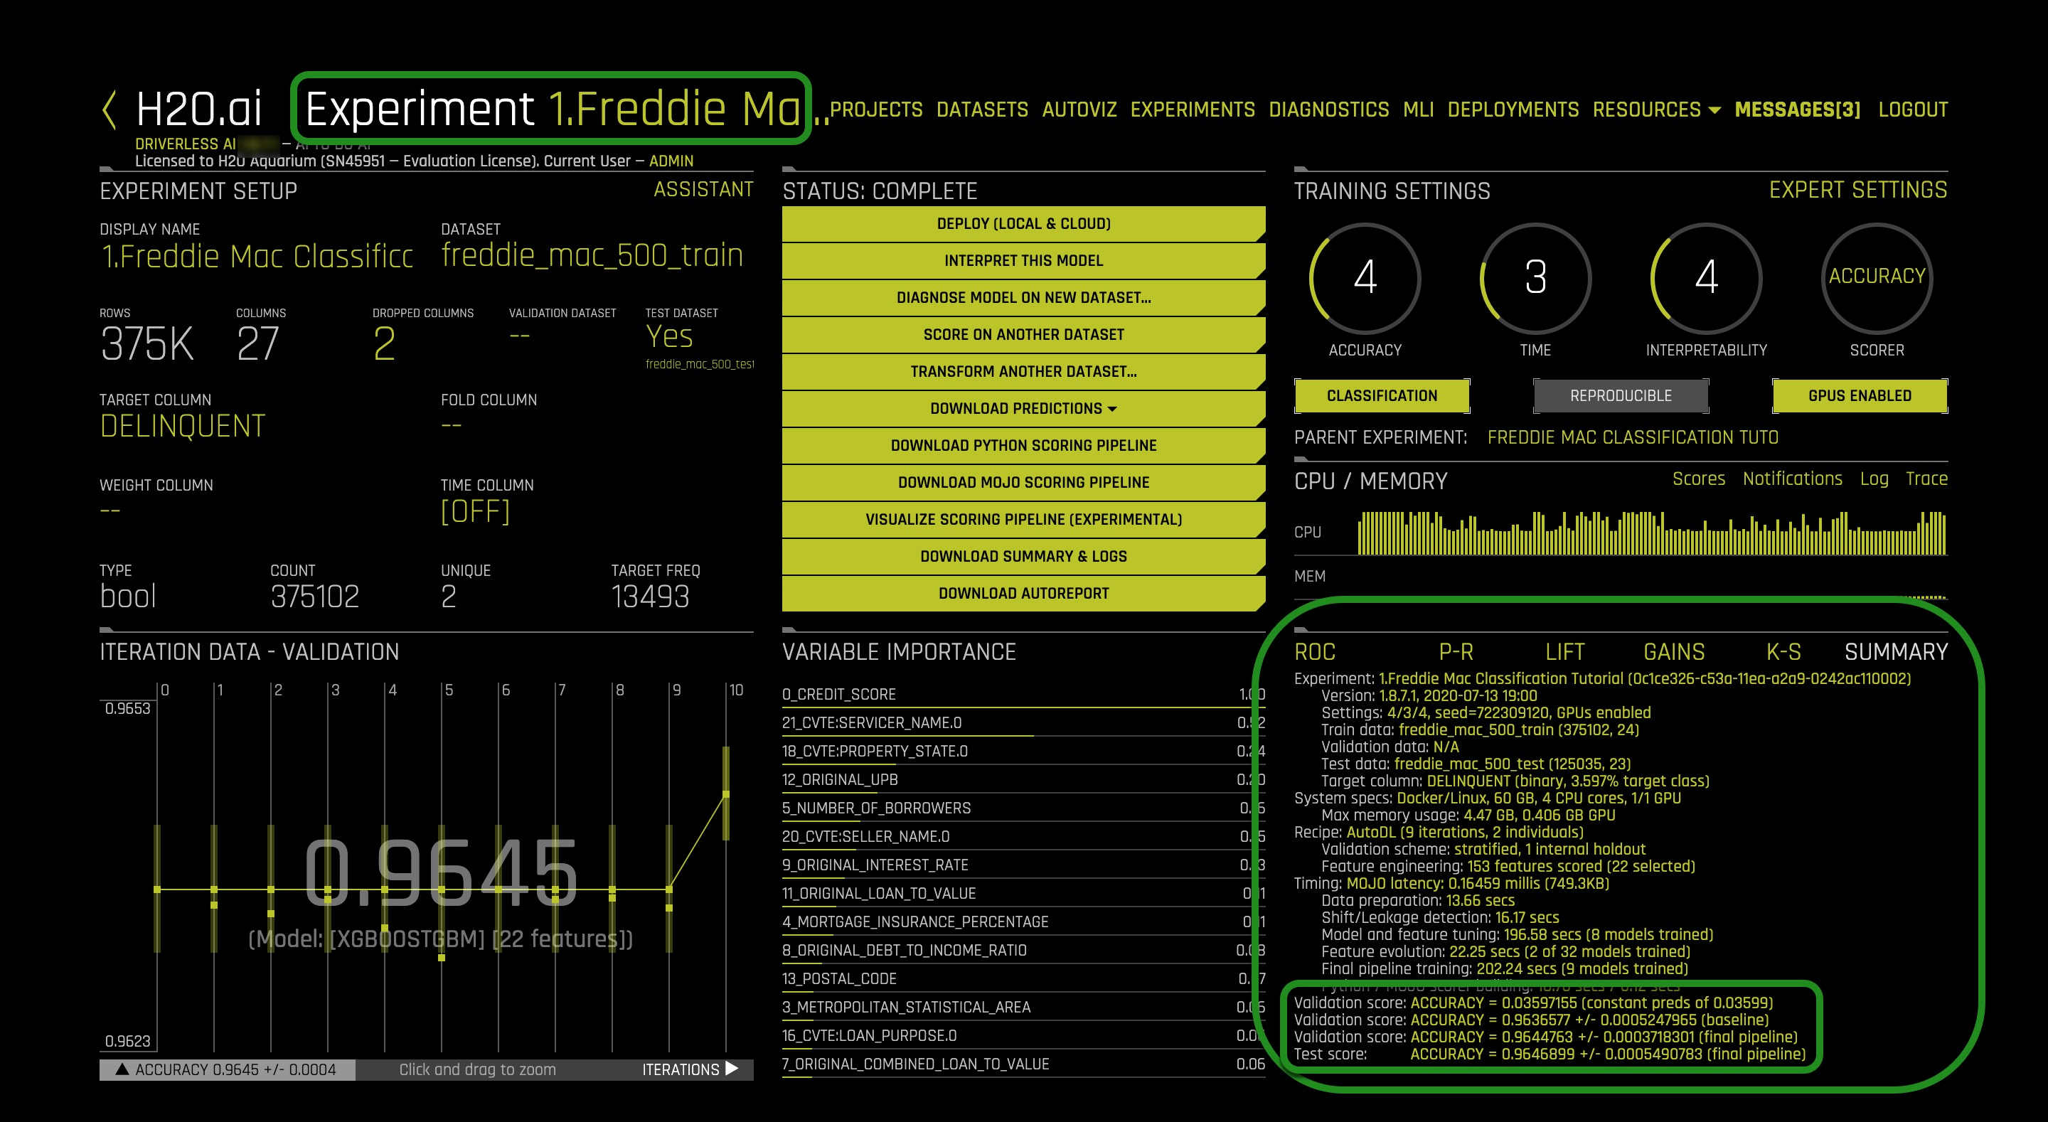Open the PROJECTS page

(x=876, y=109)
